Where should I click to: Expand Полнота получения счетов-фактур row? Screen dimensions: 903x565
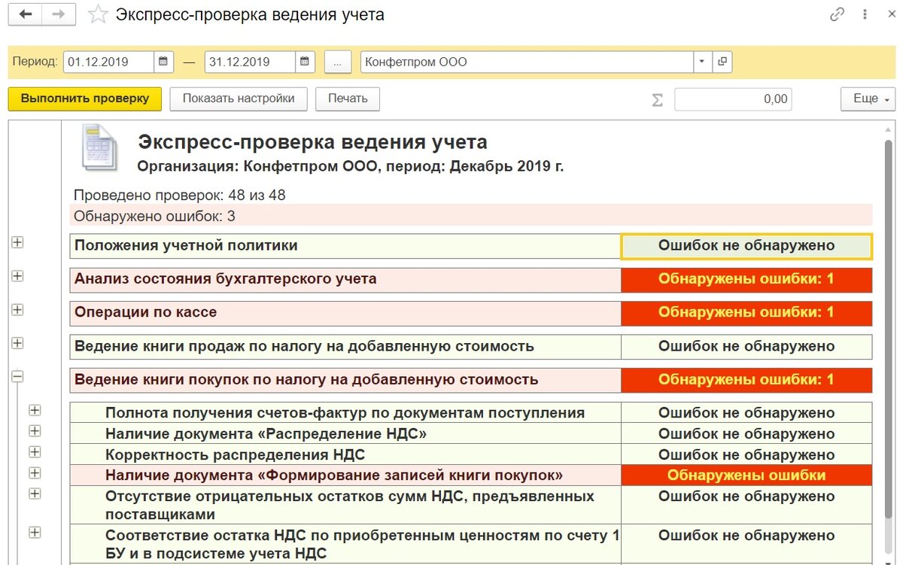coord(35,410)
